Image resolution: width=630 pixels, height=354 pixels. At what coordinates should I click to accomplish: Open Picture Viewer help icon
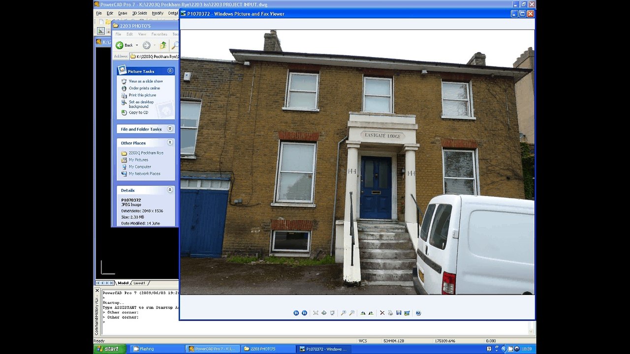click(x=418, y=313)
